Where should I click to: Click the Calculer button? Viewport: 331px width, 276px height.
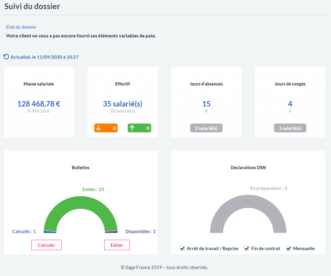(47, 245)
